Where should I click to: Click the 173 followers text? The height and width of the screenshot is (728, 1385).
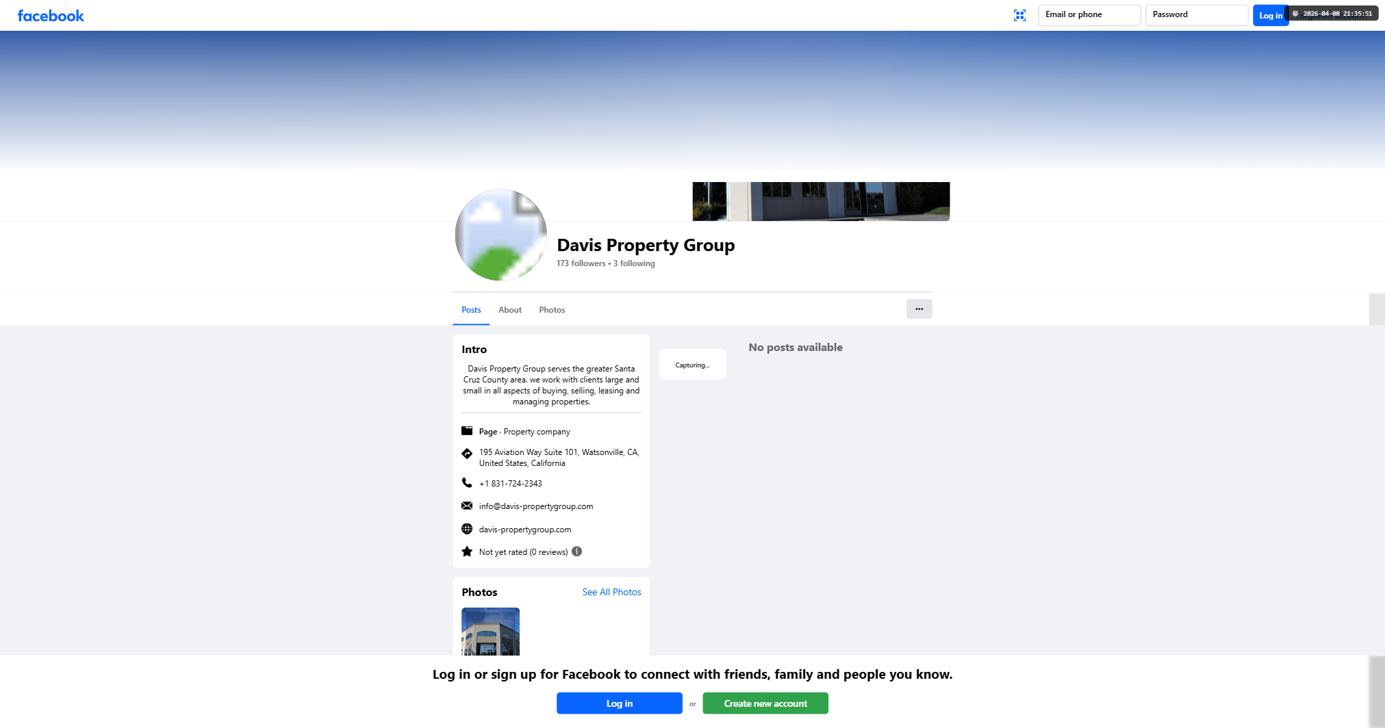click(x=581, y=263)
